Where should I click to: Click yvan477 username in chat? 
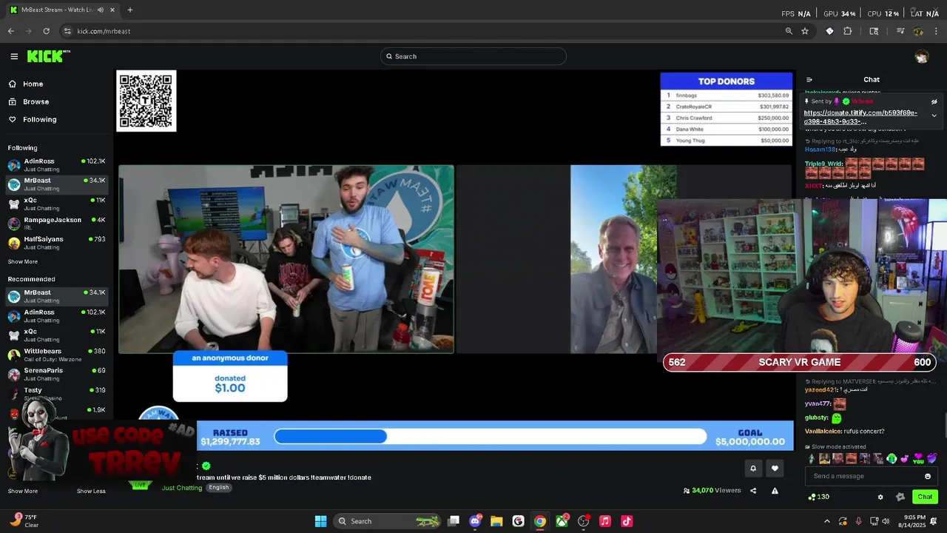point(818,403)
